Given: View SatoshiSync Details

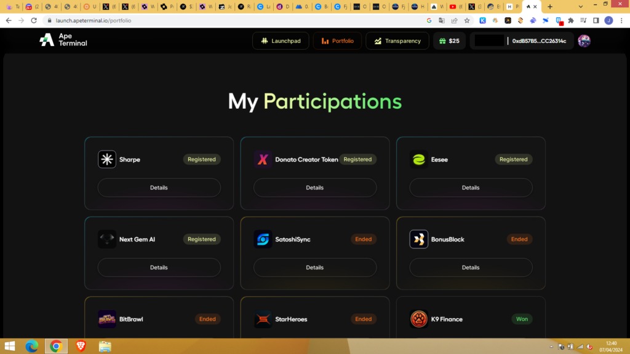Looking at the screenshot, I should 315,267.
